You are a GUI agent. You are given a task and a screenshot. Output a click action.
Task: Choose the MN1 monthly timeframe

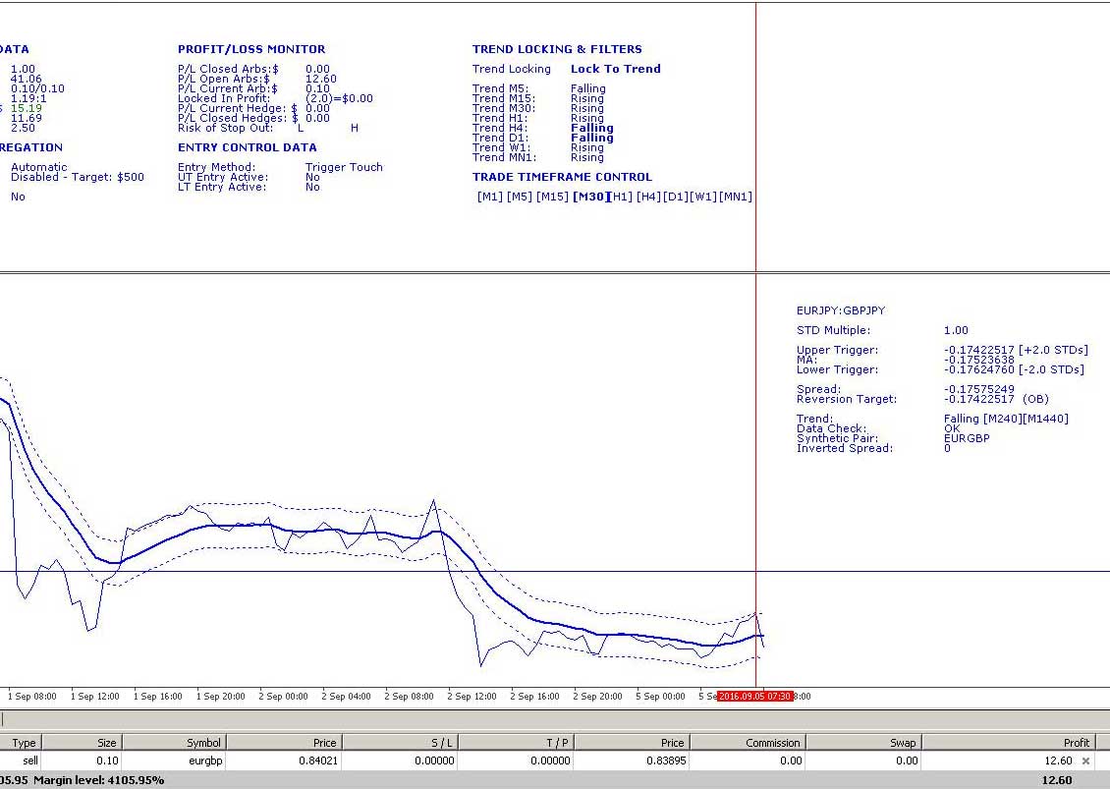[x=736, y=197]
